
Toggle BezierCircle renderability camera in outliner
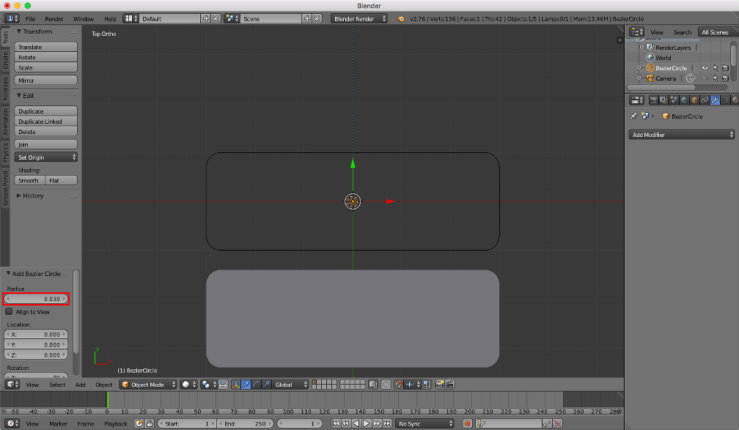pos(725,68)
